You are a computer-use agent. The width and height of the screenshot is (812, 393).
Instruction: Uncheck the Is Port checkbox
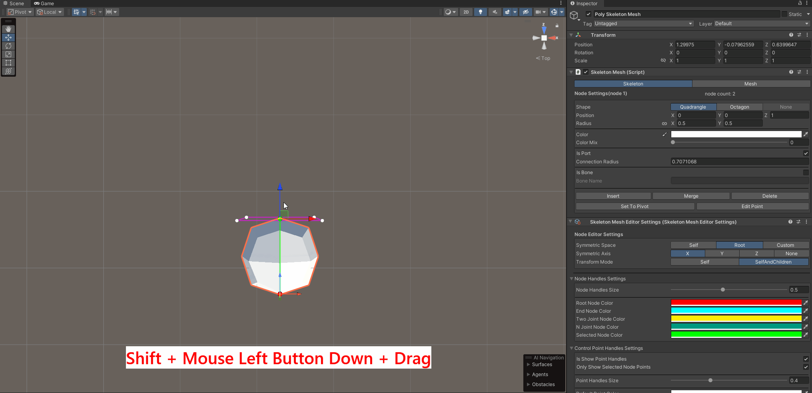pos(806,153)
